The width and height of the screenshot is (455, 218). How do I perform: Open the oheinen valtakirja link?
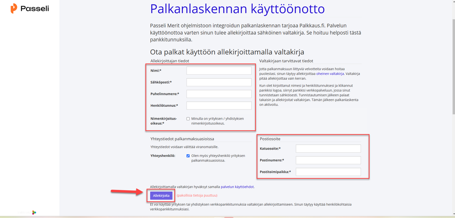pos(330,74)
